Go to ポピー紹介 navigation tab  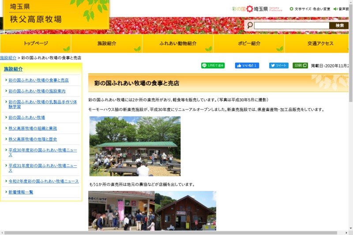pos(249,44)
